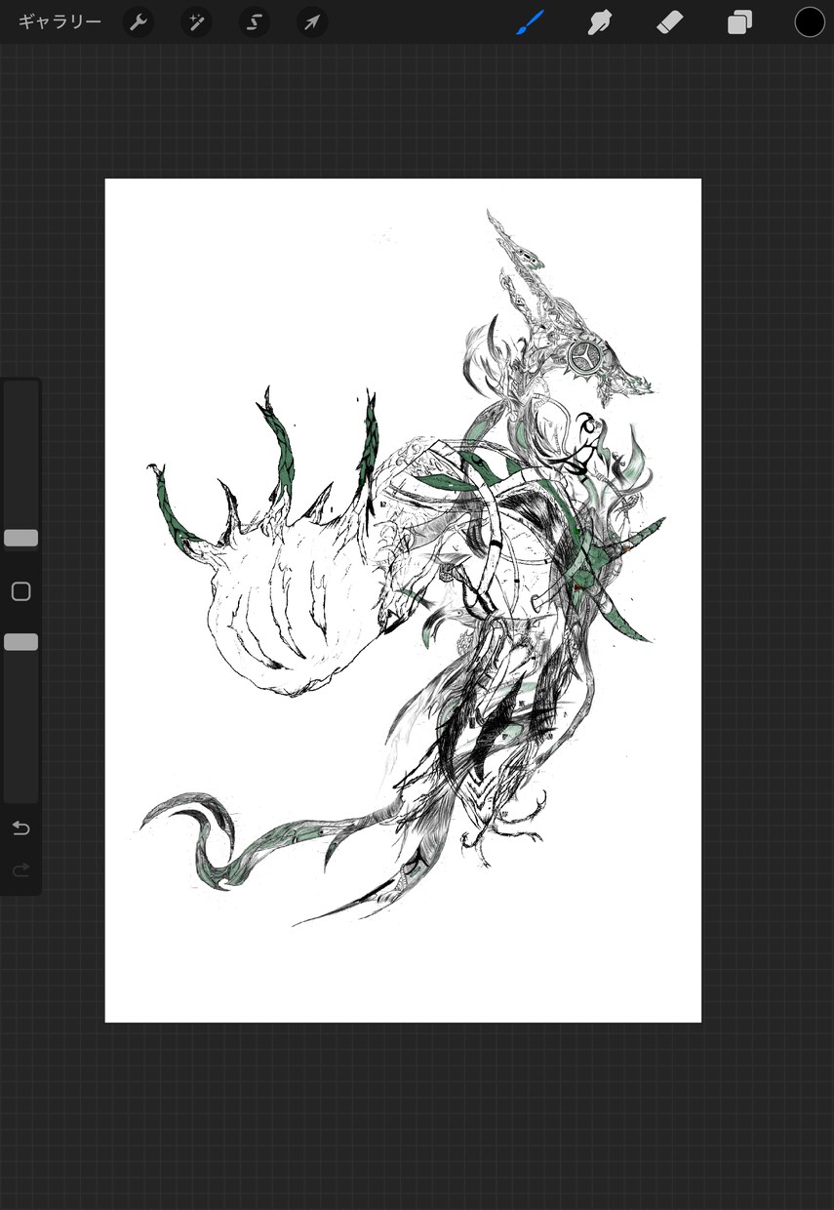This screenshot has width=834, height=1210.
Task: Redo using the redo arrow in the sidebar
Action: coord(20,870)
